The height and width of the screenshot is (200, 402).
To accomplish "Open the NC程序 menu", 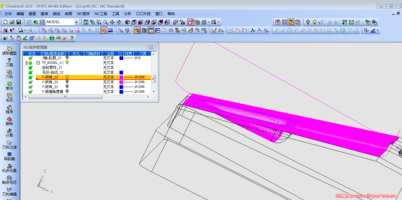I will click(83, 14).
